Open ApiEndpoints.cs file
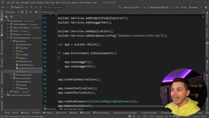Viewport: 209px width, 118px height. (25, 61)
